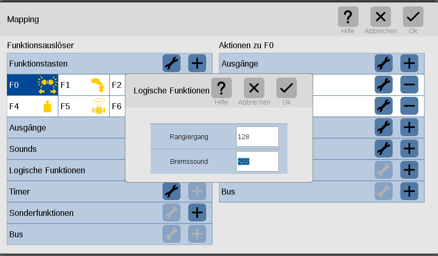
Task: Select the F1 smoke function key
Action: coord(83,85)
